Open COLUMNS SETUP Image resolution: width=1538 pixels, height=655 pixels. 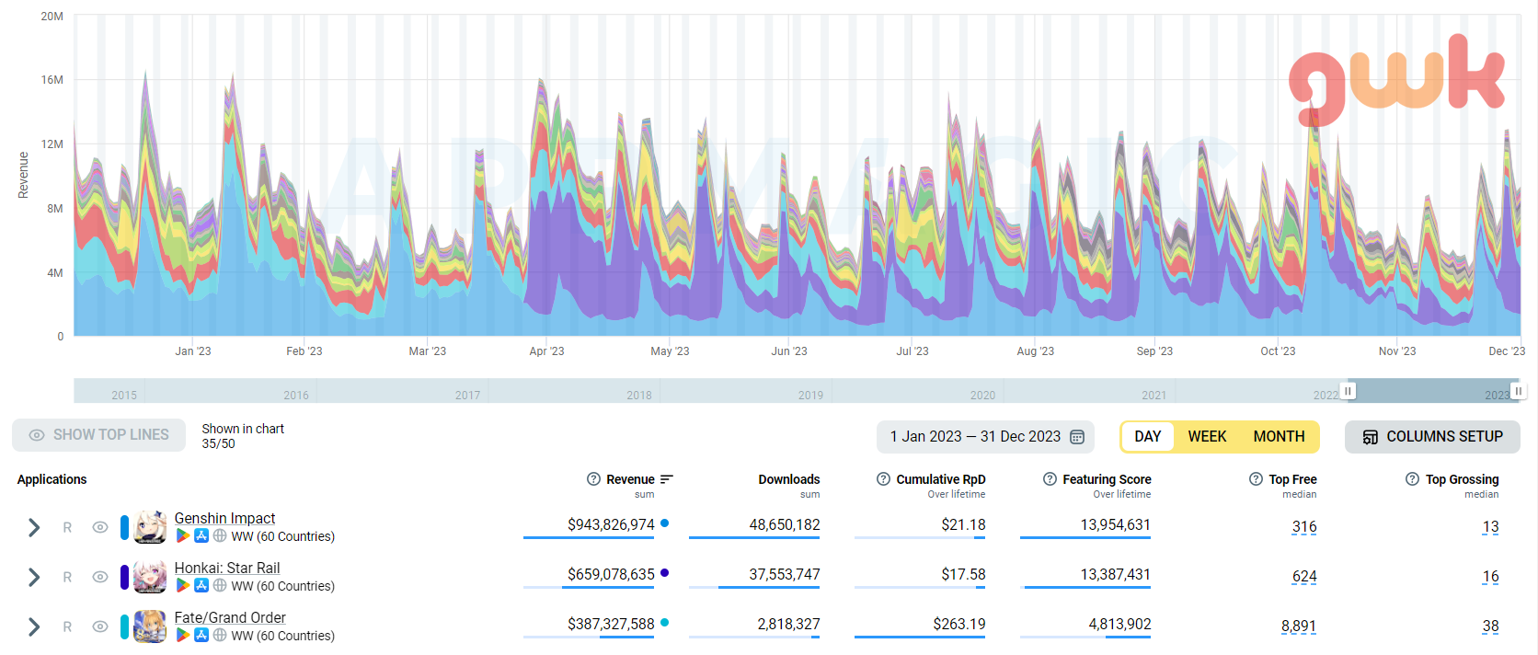pyautogui.click(x=1432, y=437)
